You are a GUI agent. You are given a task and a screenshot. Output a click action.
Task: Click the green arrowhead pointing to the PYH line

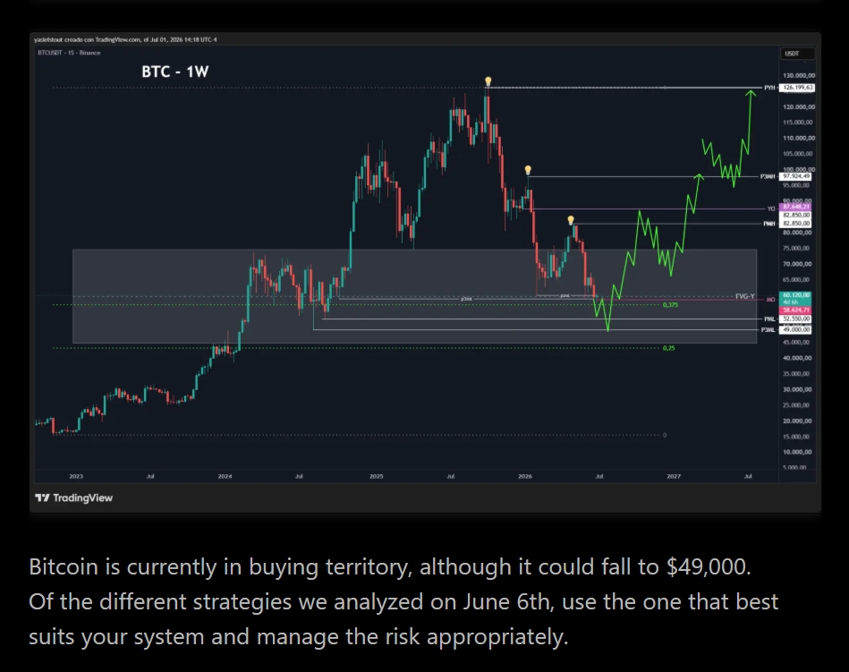coord(751,94)
